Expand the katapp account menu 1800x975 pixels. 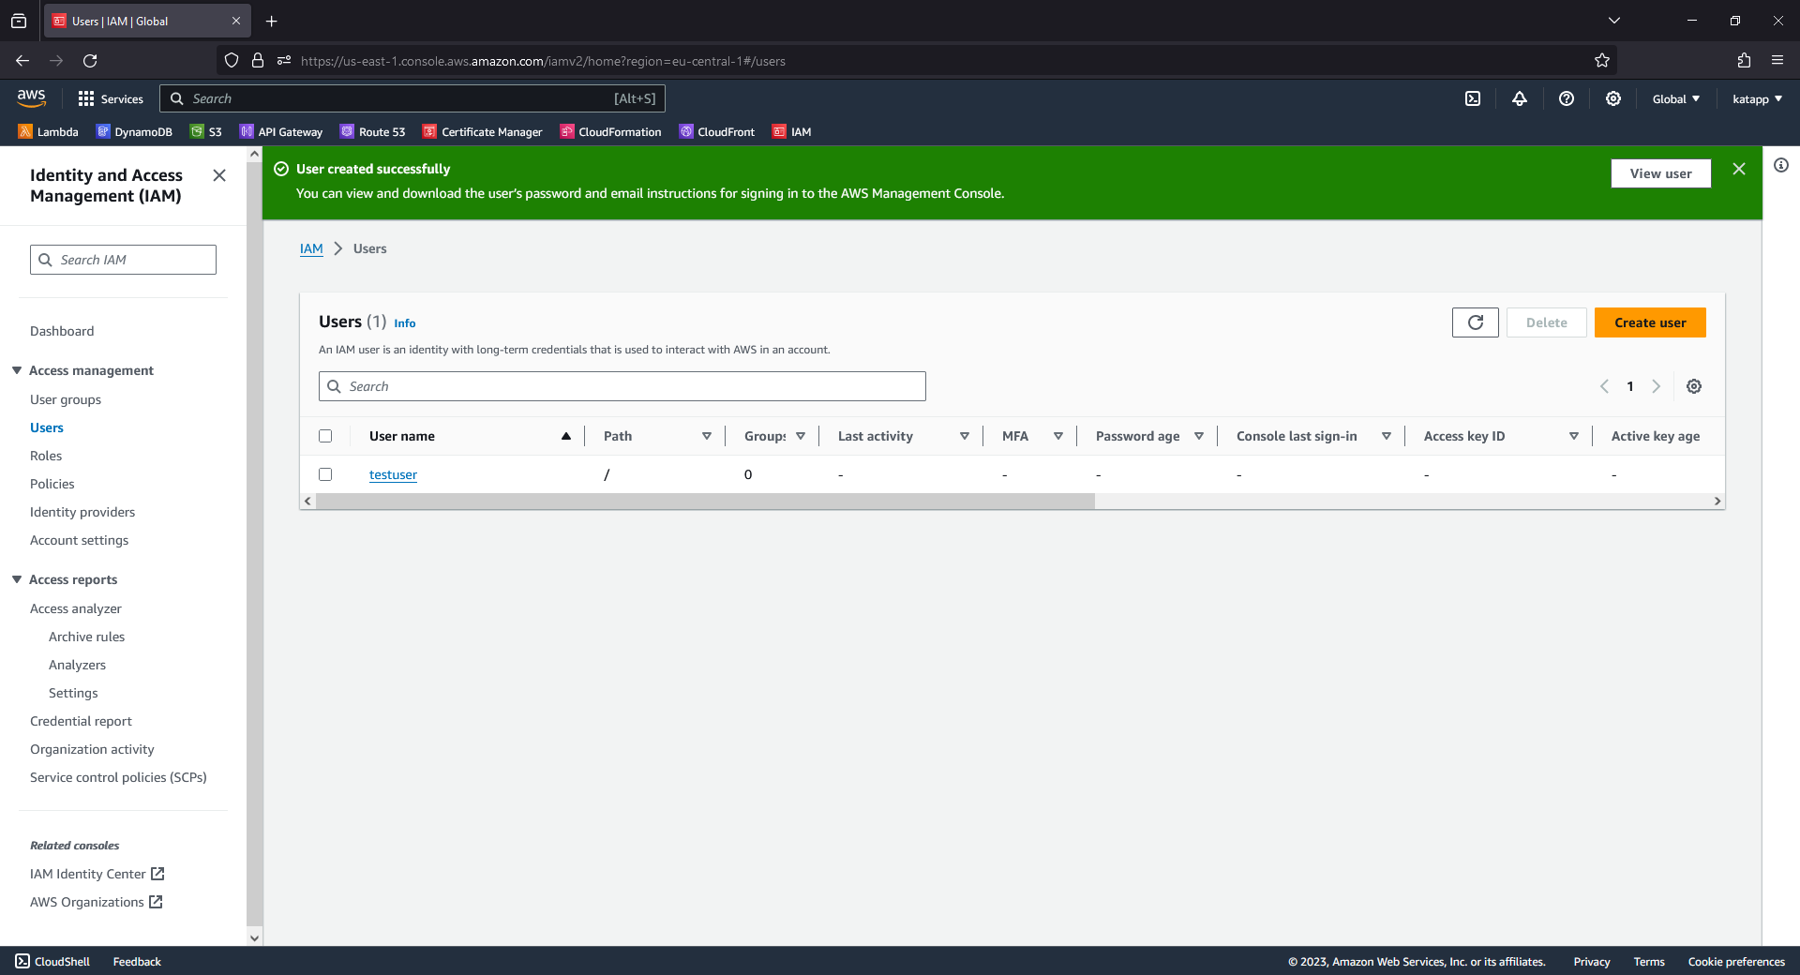1757,98
